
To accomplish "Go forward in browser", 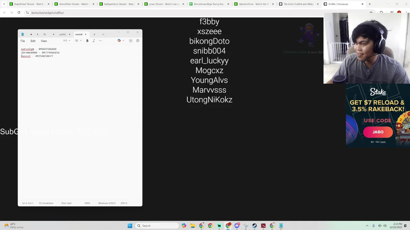I will click(x=12, y=12).
